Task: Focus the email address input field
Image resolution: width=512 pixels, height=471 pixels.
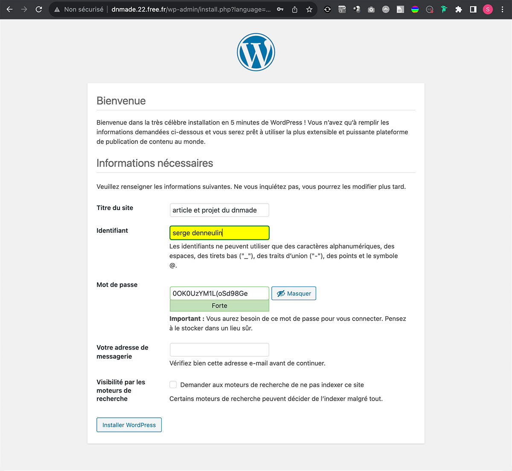Action: click(x=219, y=350)
